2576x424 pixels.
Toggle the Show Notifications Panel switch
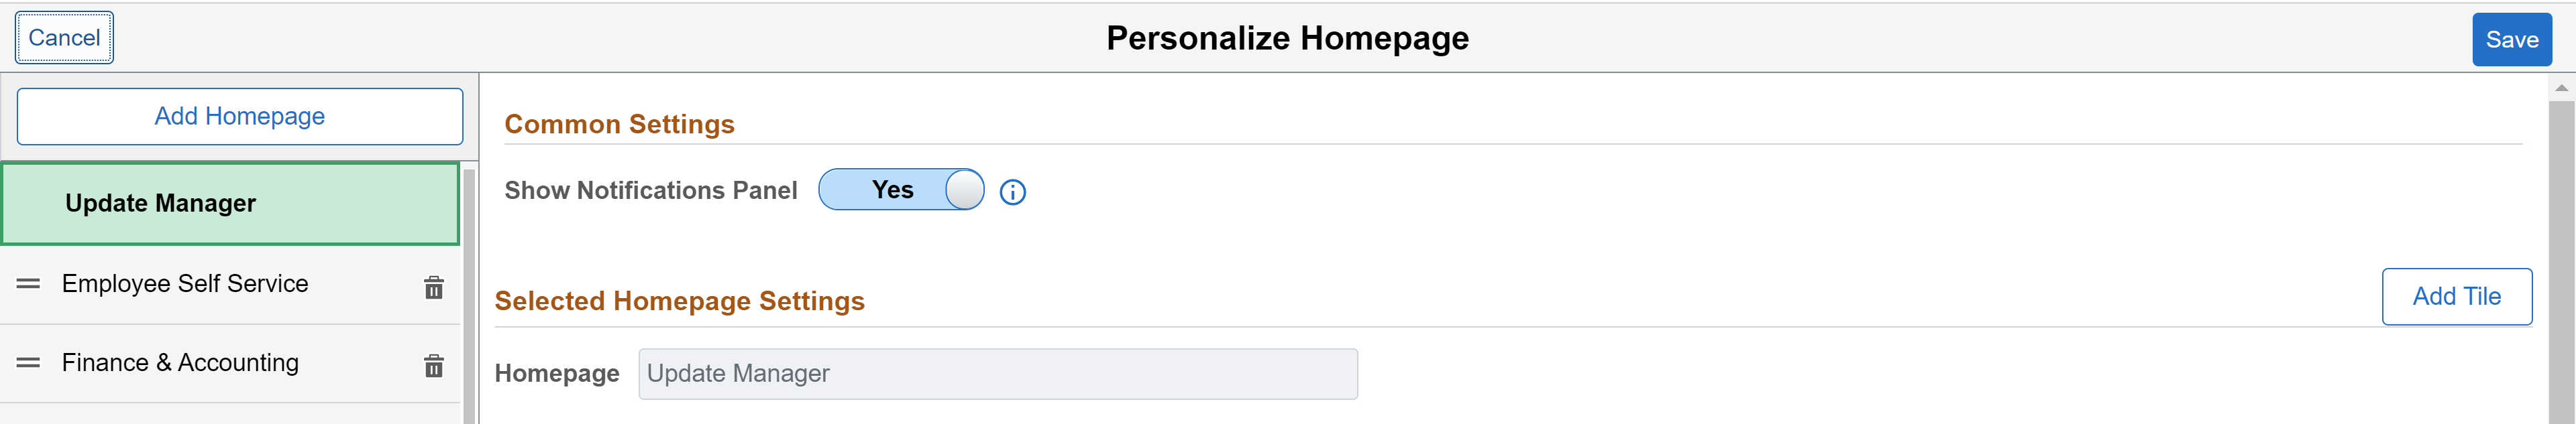pyautogui.click(x=901, y=190)
